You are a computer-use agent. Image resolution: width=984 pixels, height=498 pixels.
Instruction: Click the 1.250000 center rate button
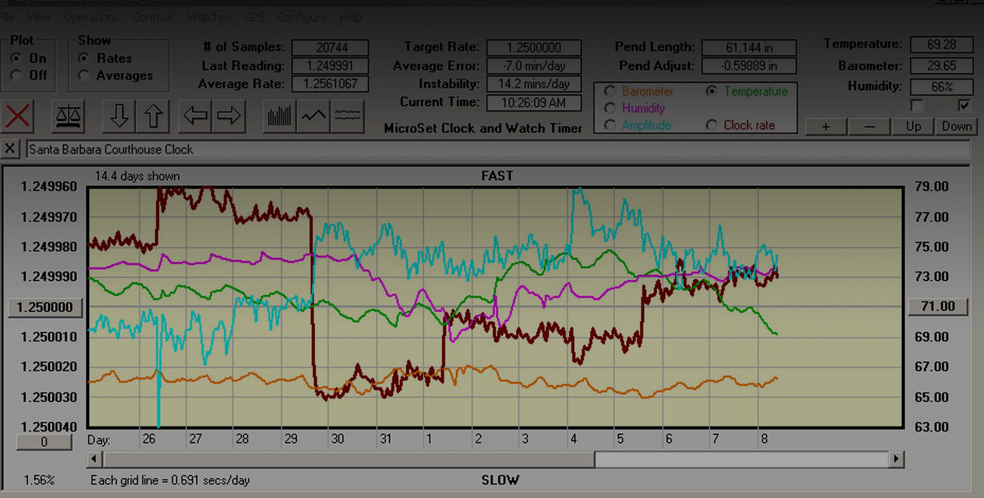point(45,308)
